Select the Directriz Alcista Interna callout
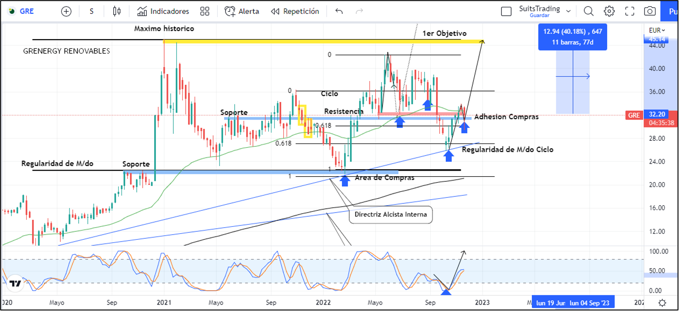The height and width of the screenshot is (311, 679). pos(391,214)
